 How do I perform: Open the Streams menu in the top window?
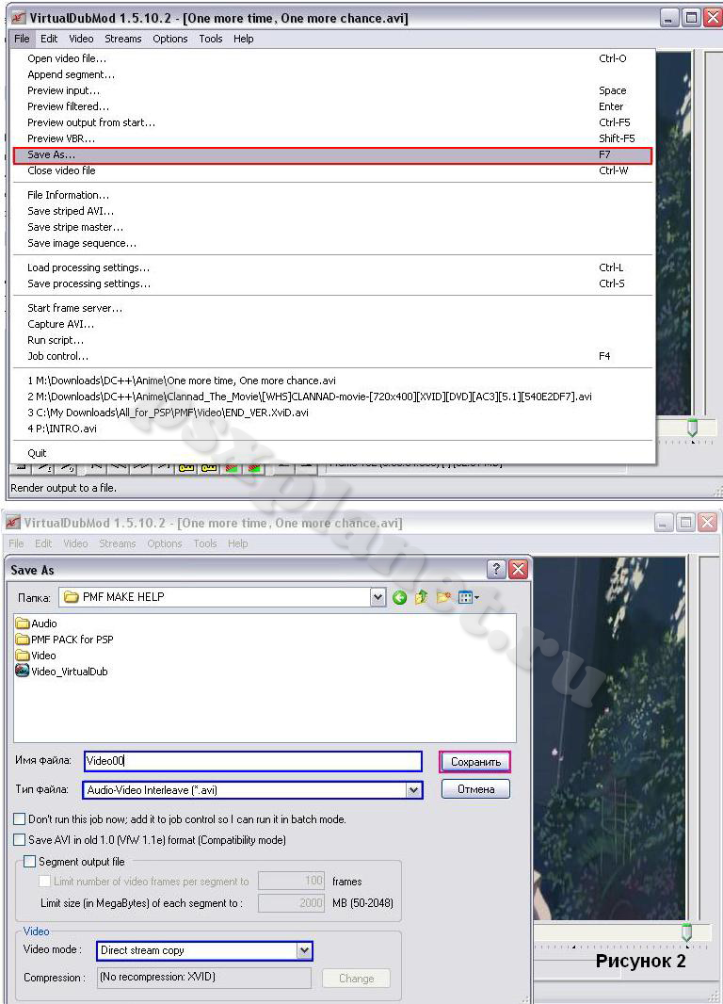(122, 39)
